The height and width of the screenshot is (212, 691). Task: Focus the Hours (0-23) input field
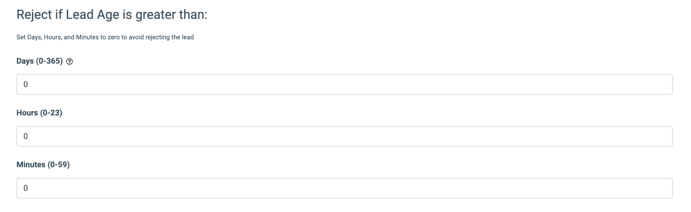(x=344, y=136)
